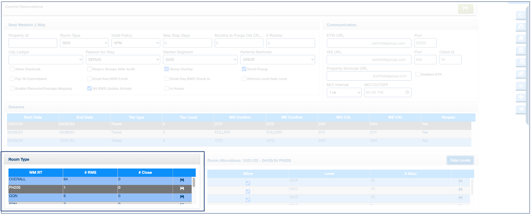Save the PH205 room type row
Screen dimensions: 531x215
182,188
